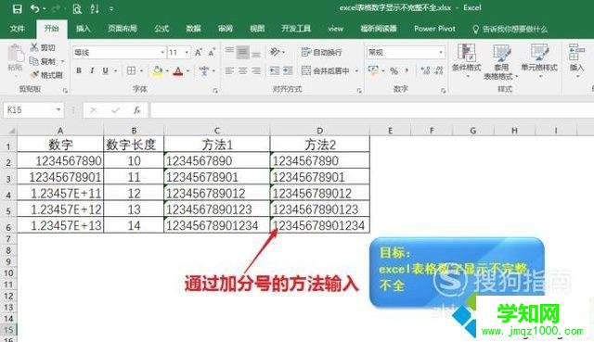Click the middle align icon
594x342 pixels.
pyautogui.click(x=243, y=52)
